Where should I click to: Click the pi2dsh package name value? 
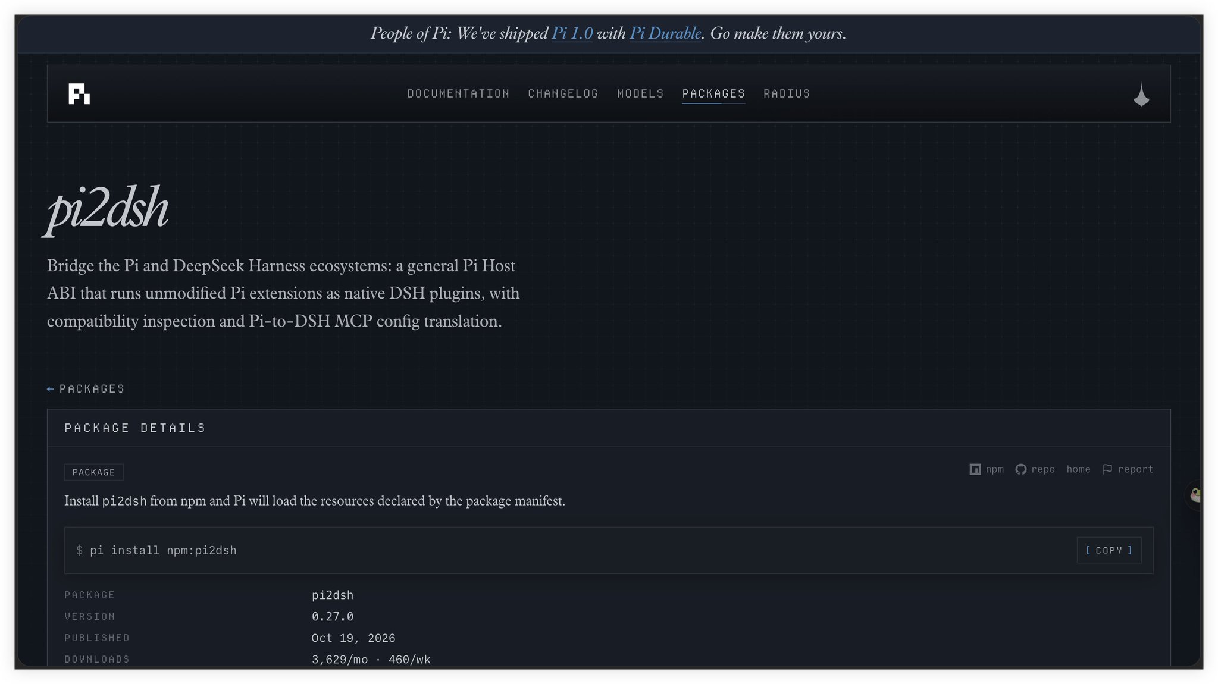333,595
